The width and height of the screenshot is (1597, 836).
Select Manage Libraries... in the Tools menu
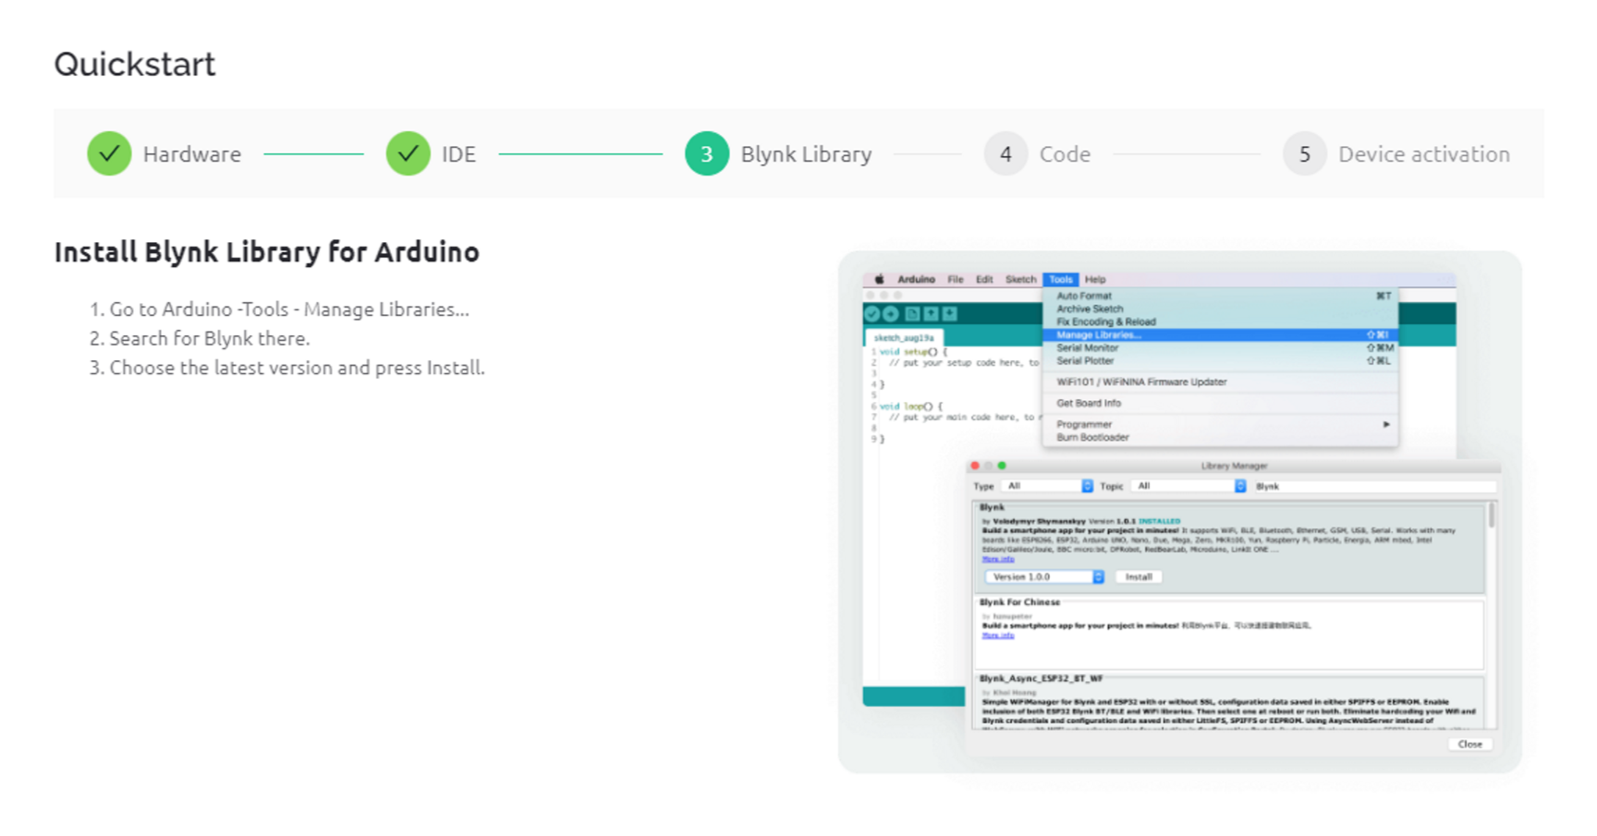coord(1220,334)
